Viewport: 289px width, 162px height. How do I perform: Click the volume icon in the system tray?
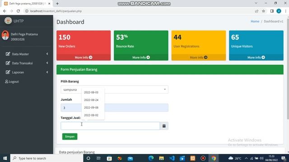click(x=261, y=158)
